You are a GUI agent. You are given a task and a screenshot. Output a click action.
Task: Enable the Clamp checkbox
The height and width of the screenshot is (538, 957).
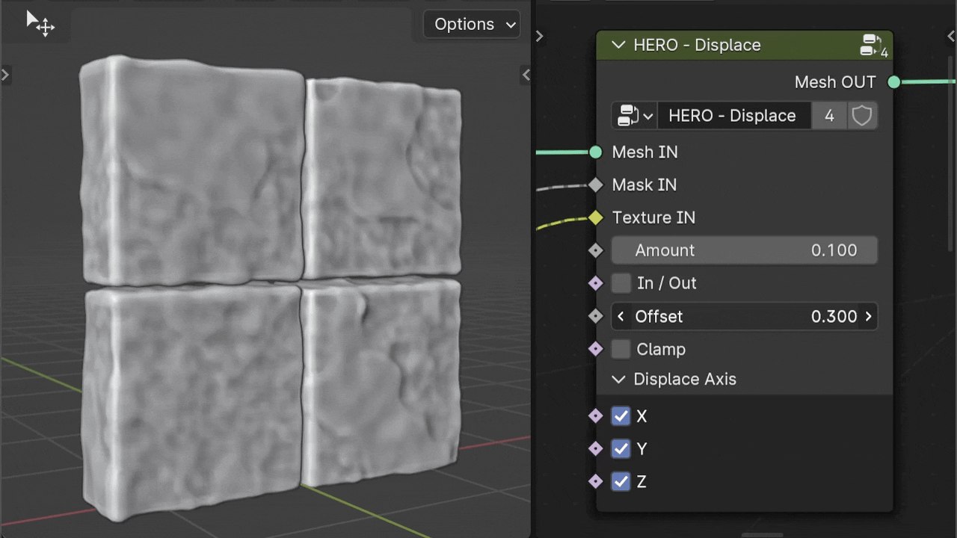(x=621, y=349)
